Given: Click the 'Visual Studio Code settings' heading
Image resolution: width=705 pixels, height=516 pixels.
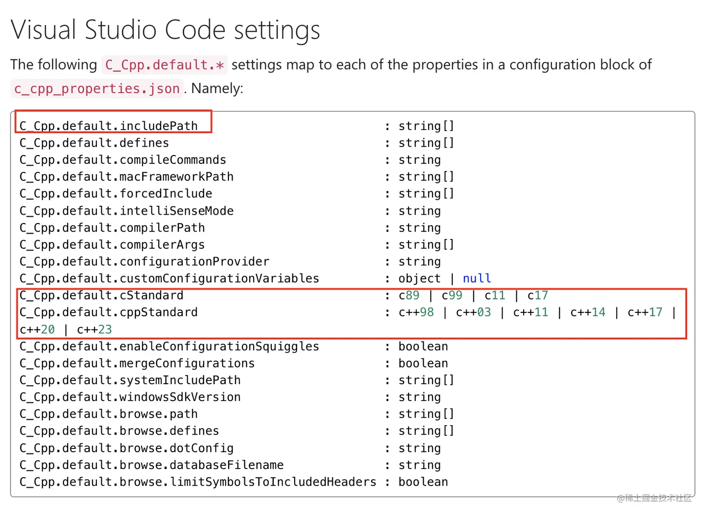Looking at the screenshot, I should click(x=166, y=30).
